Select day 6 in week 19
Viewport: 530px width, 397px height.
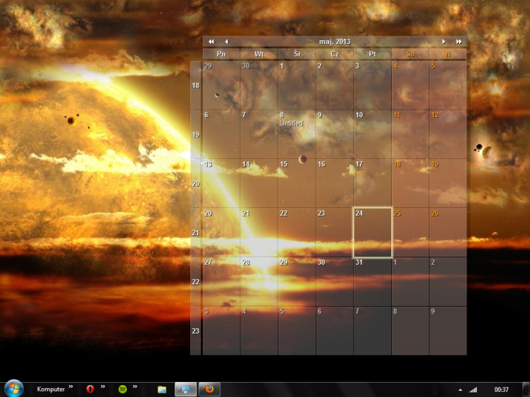222,134
